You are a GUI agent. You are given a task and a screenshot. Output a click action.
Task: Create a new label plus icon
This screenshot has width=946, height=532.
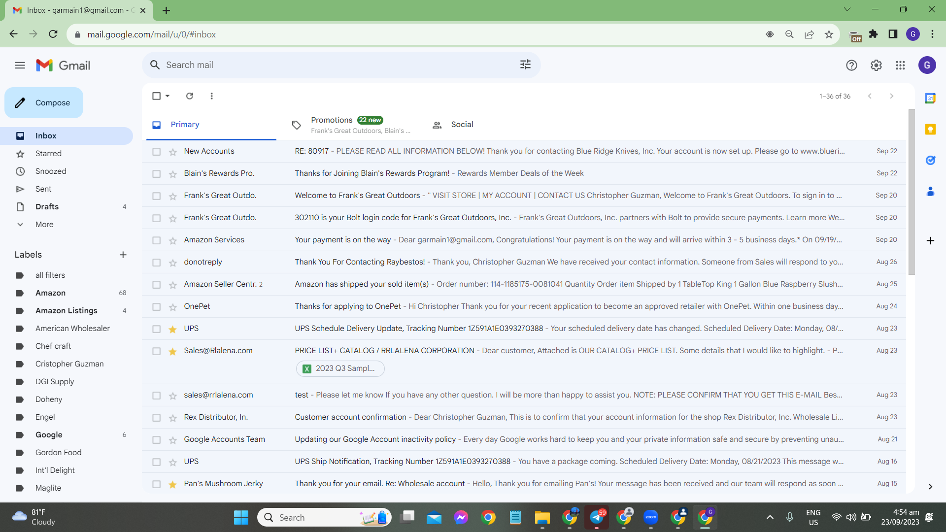coord(123,255)
